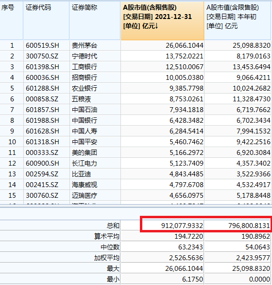Viewport: 272px width, 285px height.
Task: Click the 证券代码 column header
Action: point(46,20)
